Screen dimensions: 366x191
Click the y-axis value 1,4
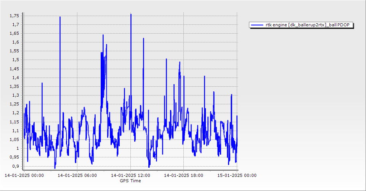pyautogui.click(x=16, y=78)
